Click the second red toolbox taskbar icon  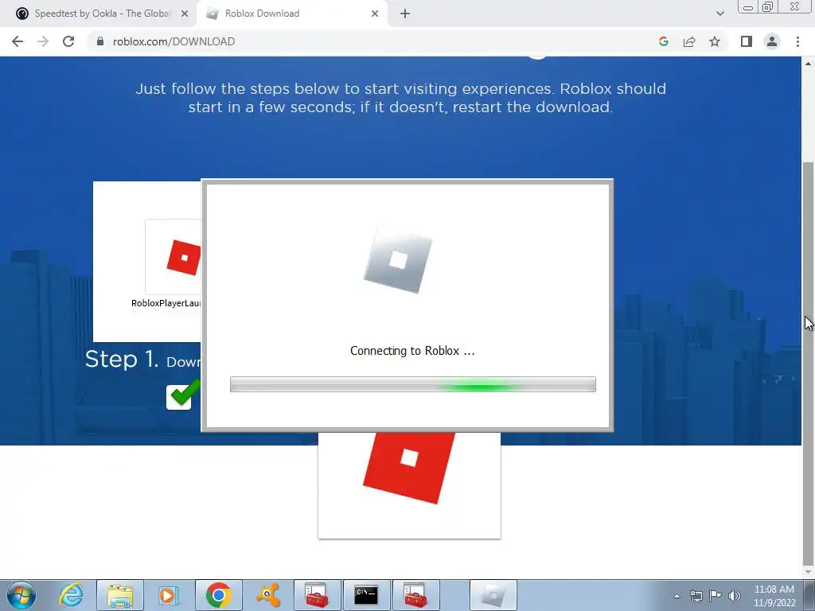415,595
